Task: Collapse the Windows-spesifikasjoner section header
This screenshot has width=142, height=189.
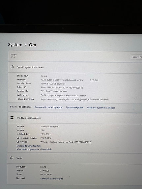Action: (x=75, y=118)
